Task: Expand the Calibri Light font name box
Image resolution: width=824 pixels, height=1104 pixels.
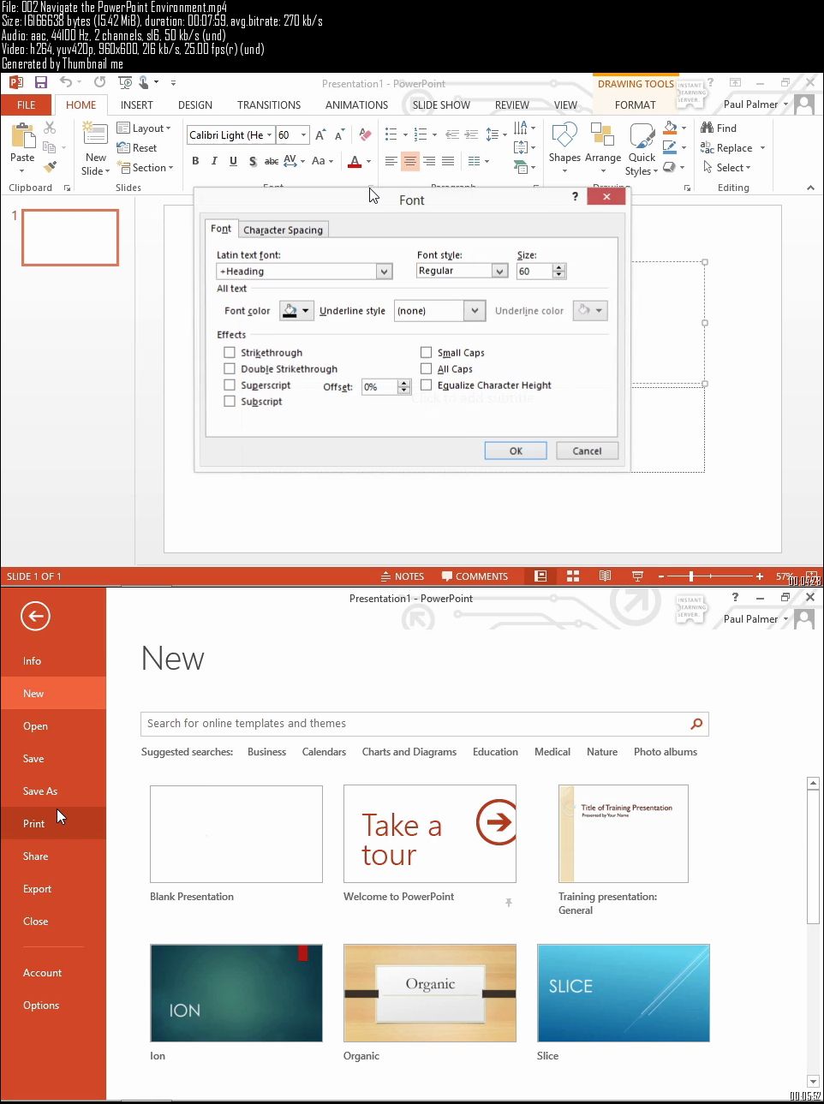Action: 269,135
